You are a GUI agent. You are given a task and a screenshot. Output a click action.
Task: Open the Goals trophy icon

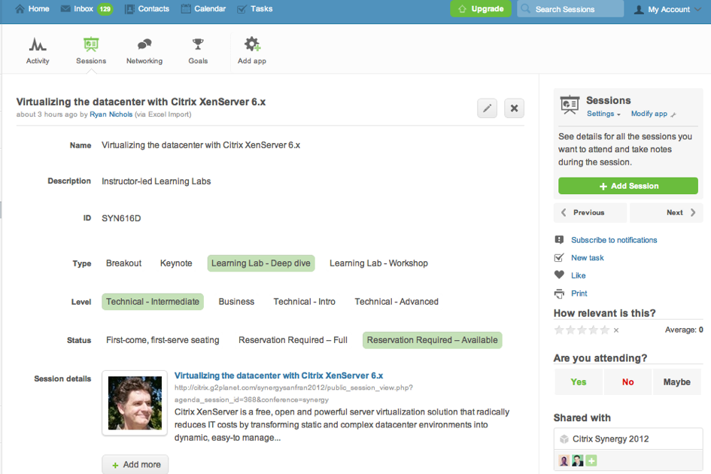(198, 45)
